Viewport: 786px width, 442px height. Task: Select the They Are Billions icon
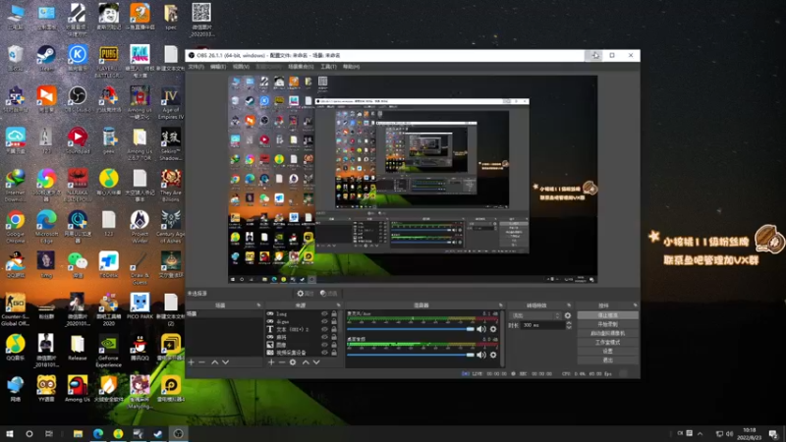(170, 185)
